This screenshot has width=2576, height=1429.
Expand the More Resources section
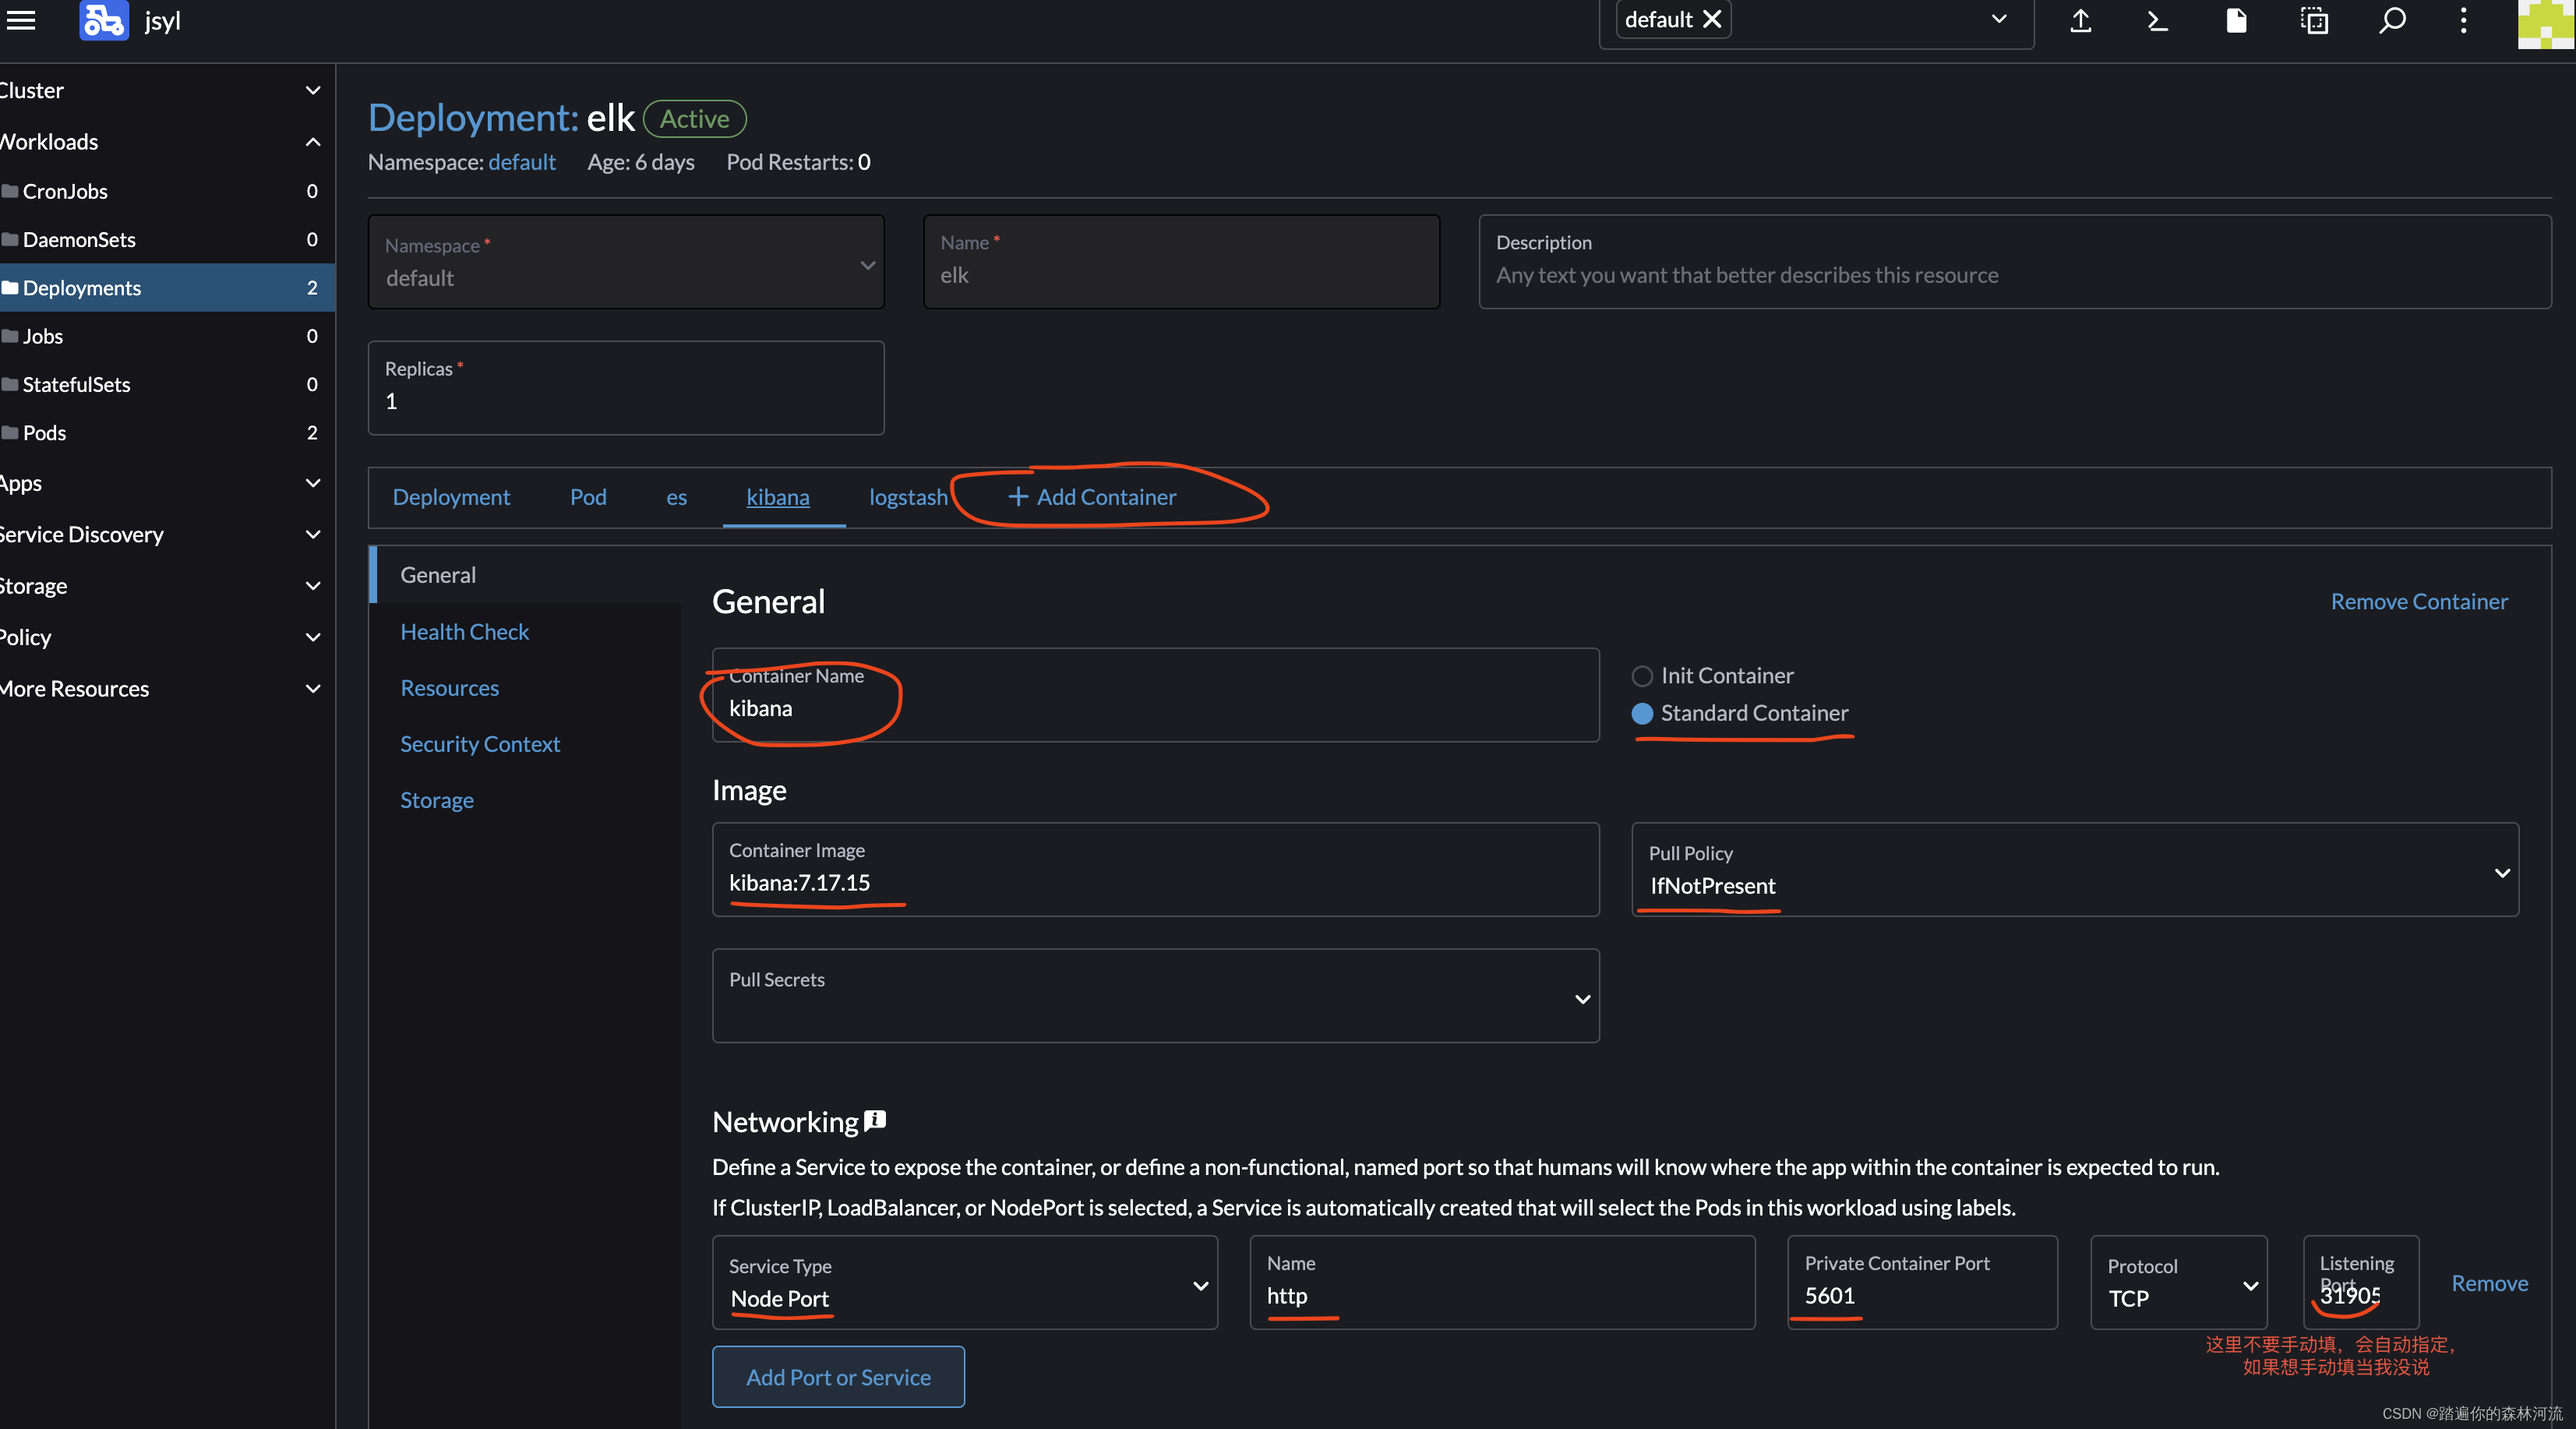pyautogui.click(x=313, y=689)
